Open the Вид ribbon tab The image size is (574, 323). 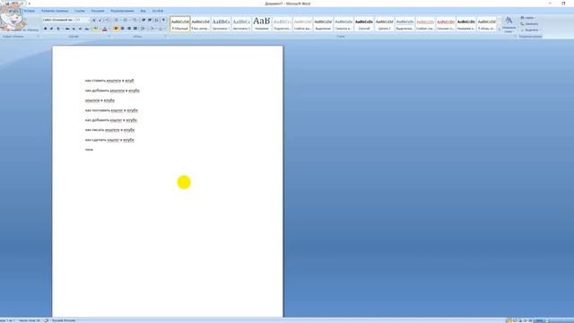143,11
